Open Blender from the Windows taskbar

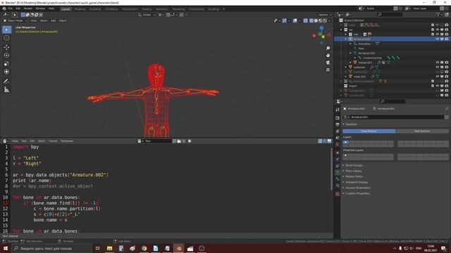pos(178,248)
